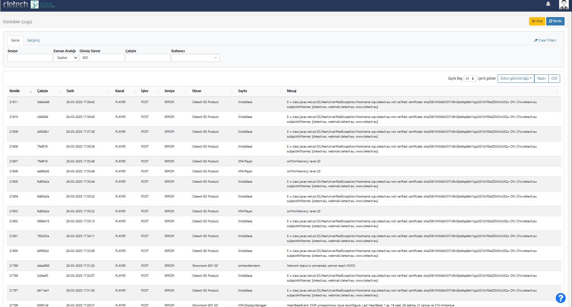Click PLAYER channel in row 21808

pyautogui.click(x=120, y=147)
